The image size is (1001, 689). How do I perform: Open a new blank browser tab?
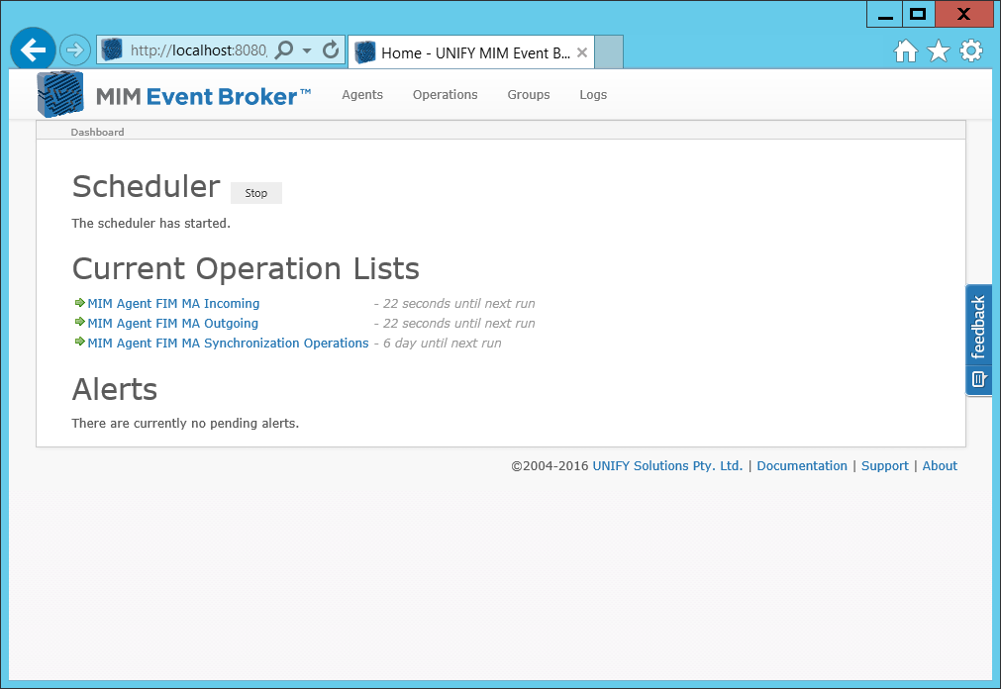[608, 51]
